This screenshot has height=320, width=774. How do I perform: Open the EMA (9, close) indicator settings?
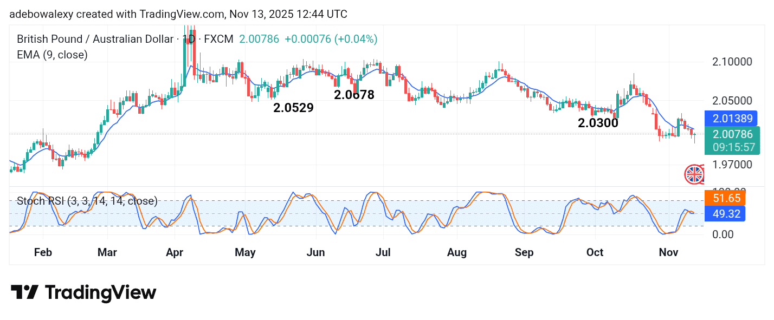[53, 55]
